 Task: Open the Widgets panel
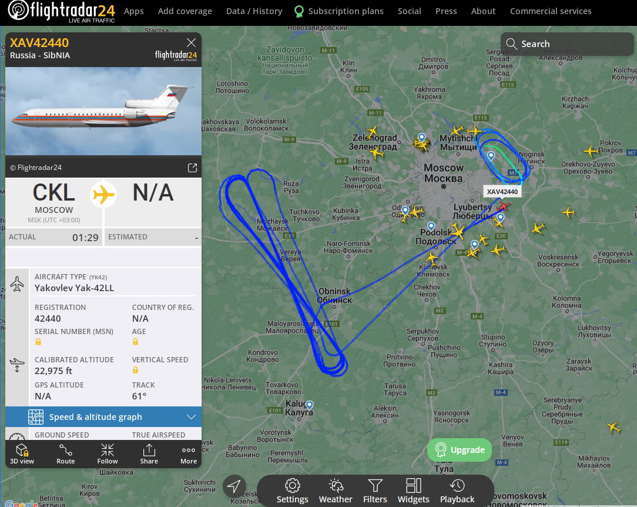pos(413,491)
